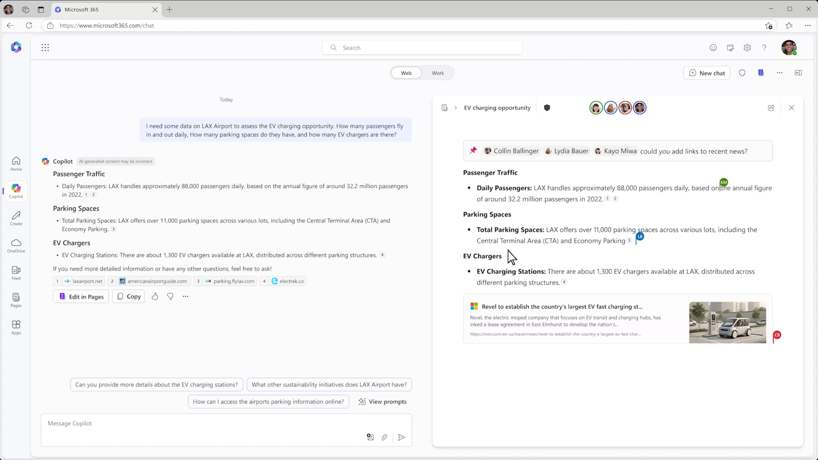
Task: Navigate to Pages via sidebar icon
Action: (16, 300)
